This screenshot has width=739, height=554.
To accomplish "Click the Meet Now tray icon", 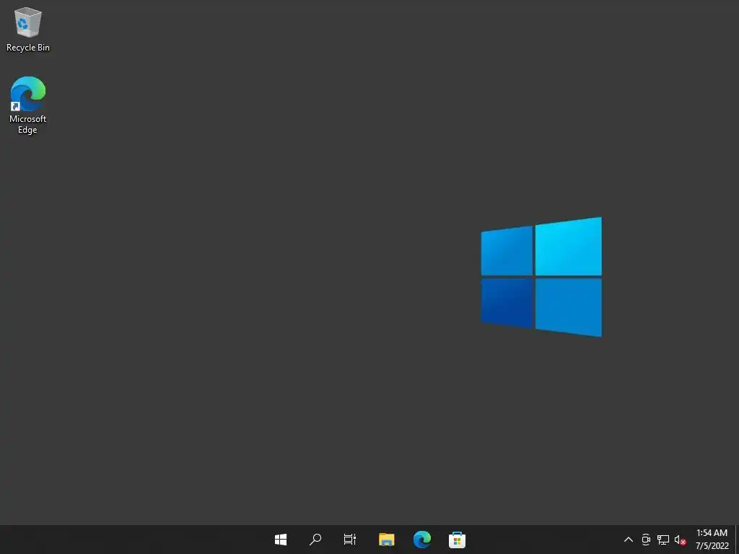I will tap(646, 540).
